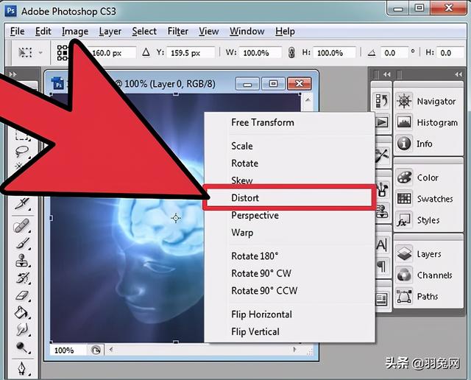Viewport: 471px width, 380px height.
Task: Open the Paragraph panel icon
Action: 382,267
